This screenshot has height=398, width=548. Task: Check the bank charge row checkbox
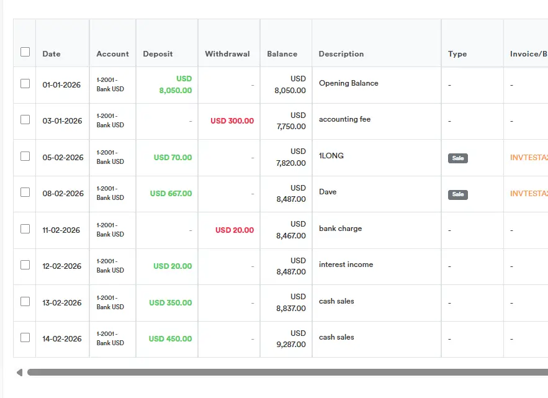(25, 228)
